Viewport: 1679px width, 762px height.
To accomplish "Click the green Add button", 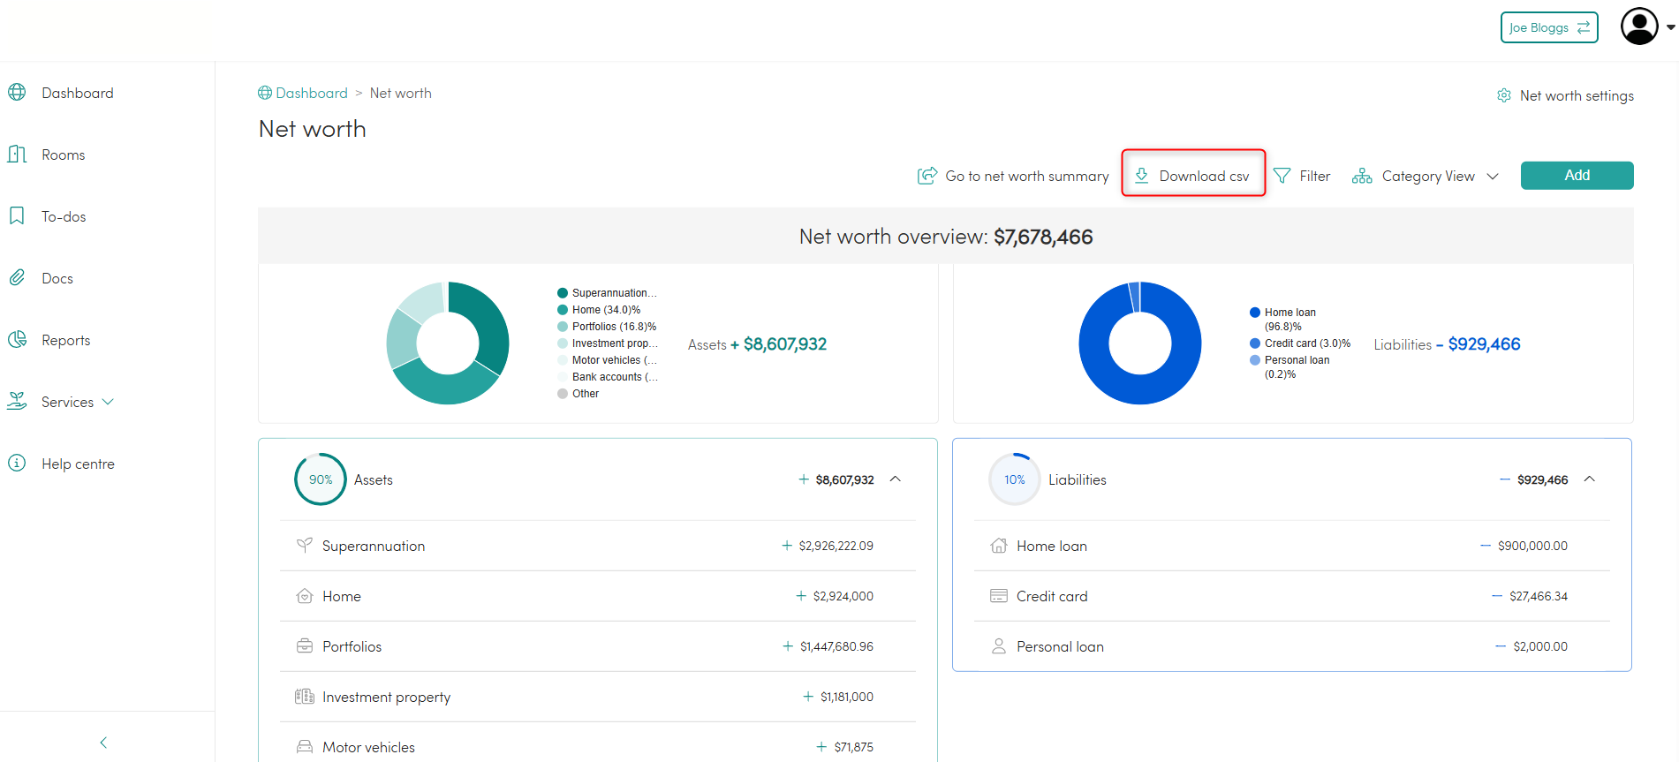I will [x=1577, y=175].
